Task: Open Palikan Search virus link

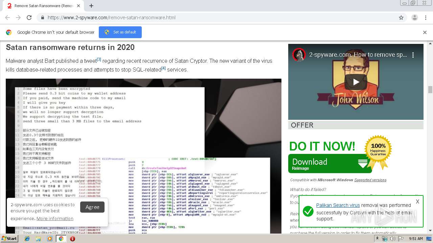Action: coord(338,205)
